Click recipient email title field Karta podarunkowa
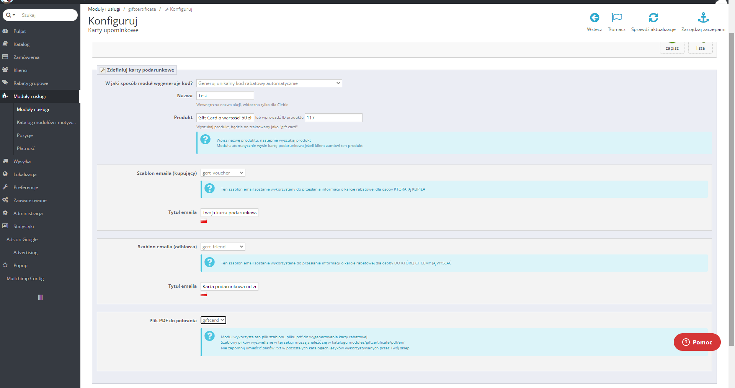Viewport: 735px width, 388px height. [x=229, y=287]
